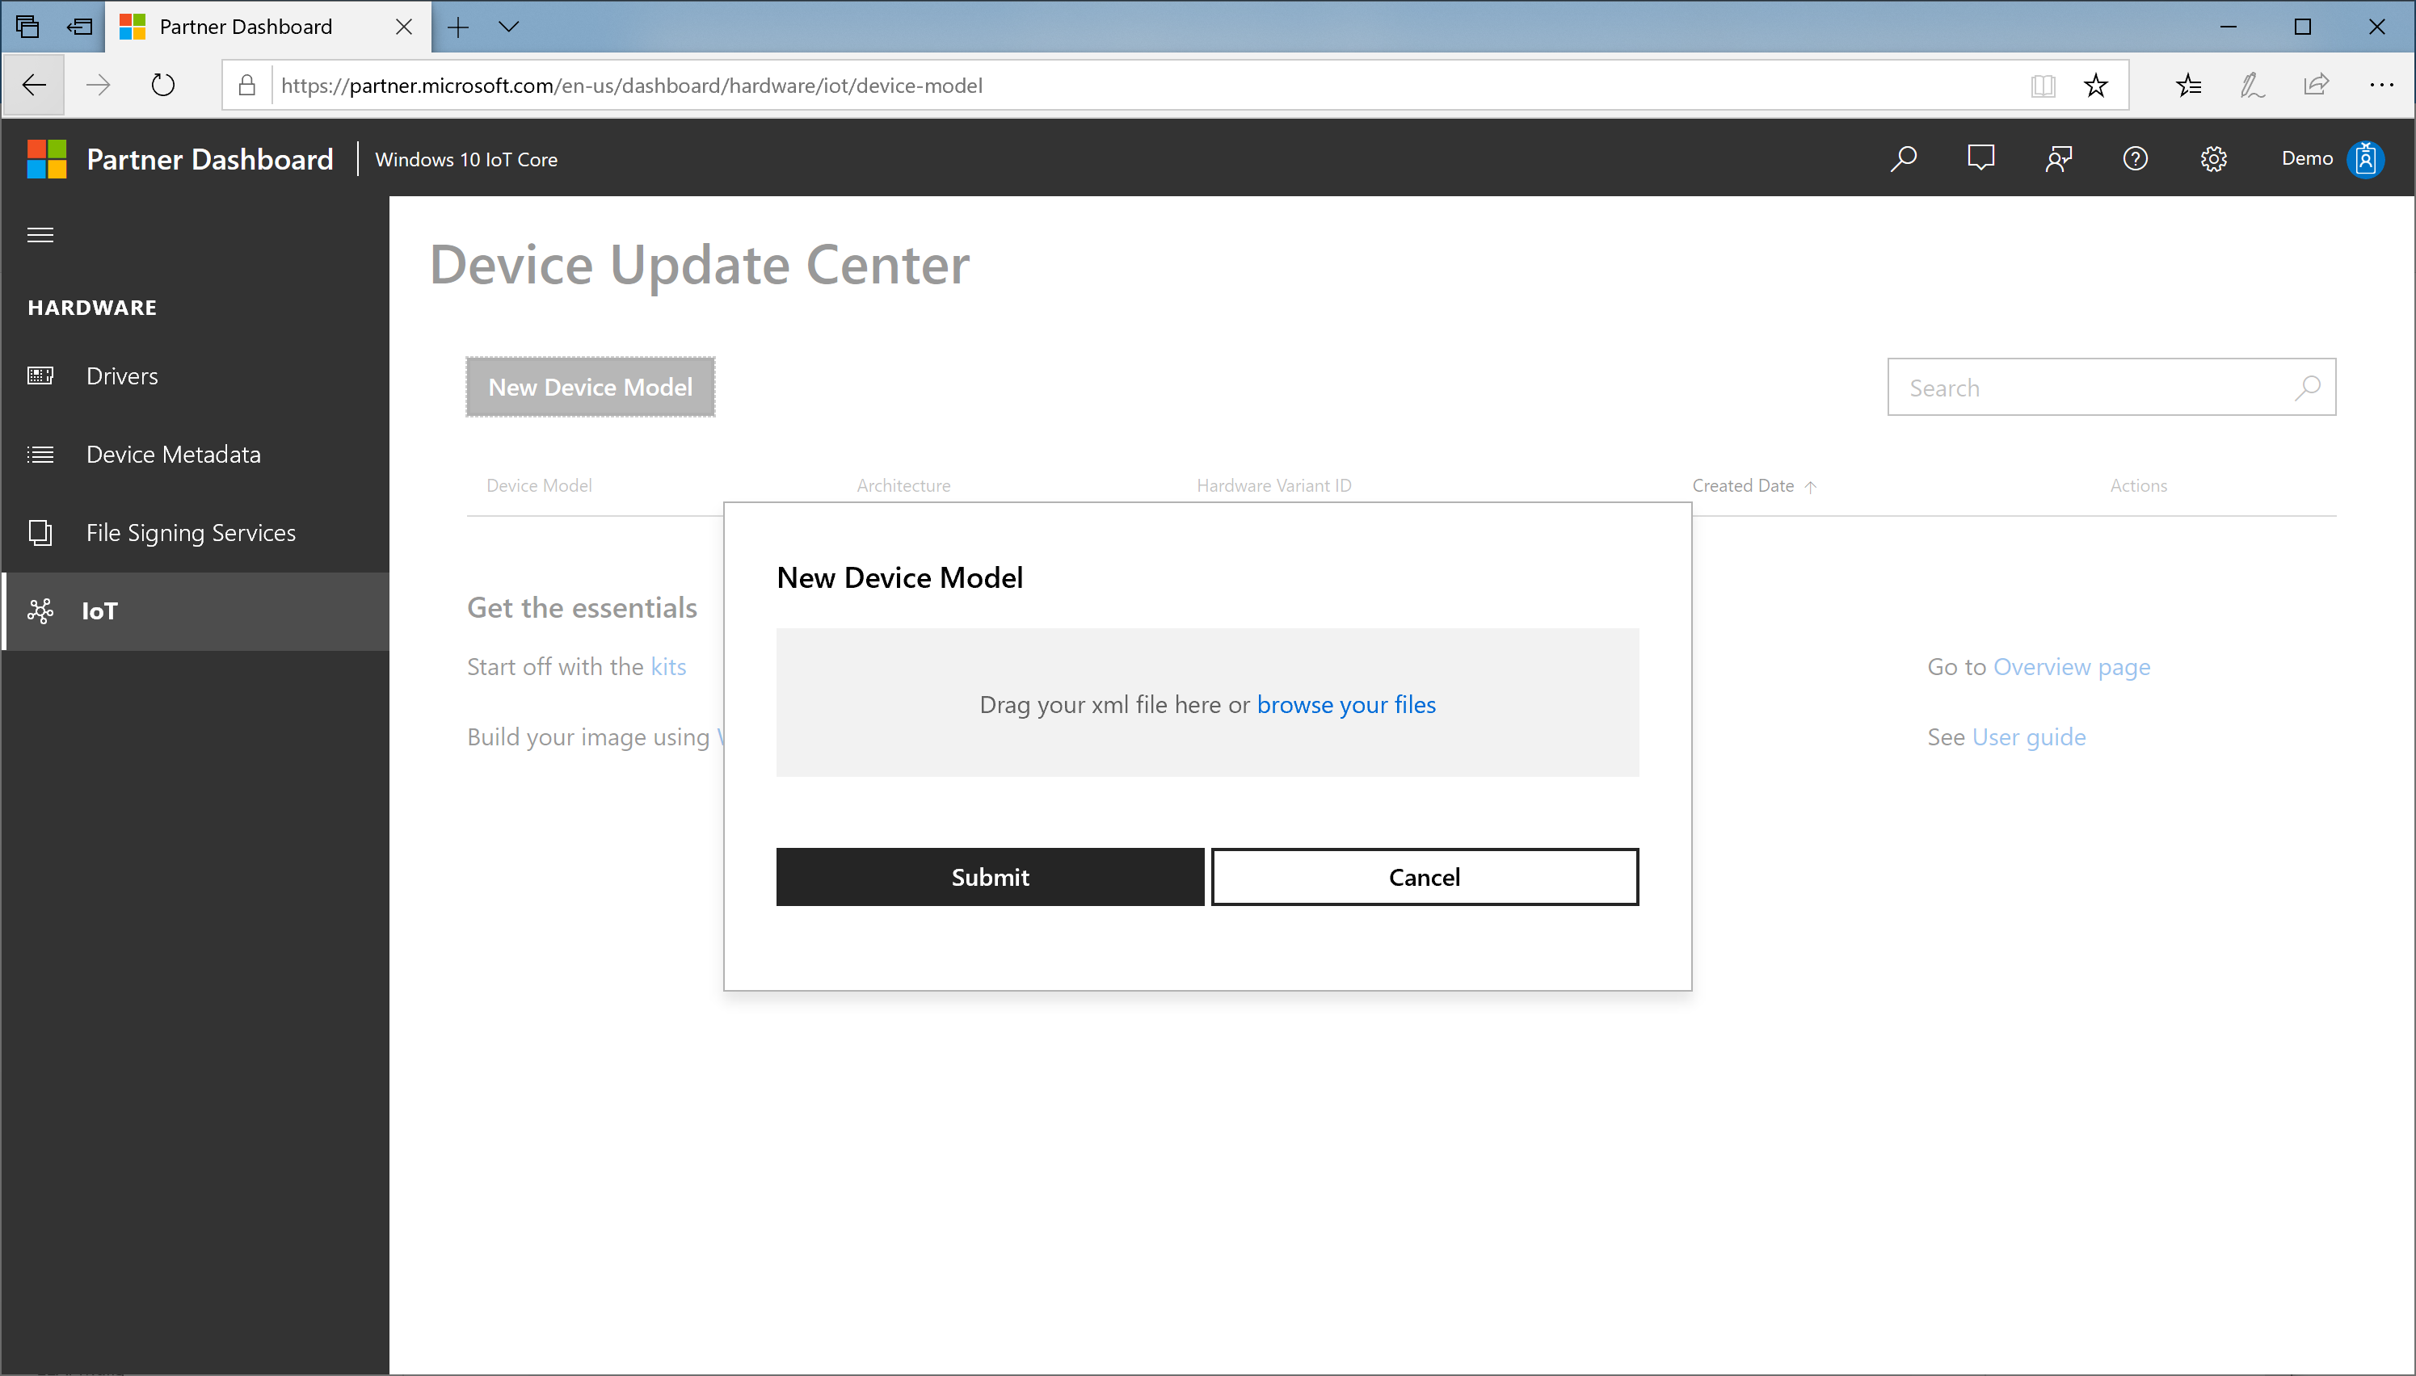
Task: Click the Overview page link
Action: click(x=2073, y=666)
